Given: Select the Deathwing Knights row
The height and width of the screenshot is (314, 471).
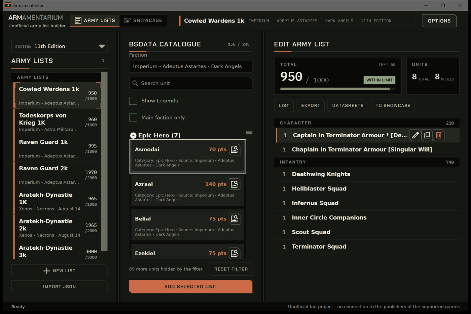Looking at the screenshot, I should tap(368, 174).
